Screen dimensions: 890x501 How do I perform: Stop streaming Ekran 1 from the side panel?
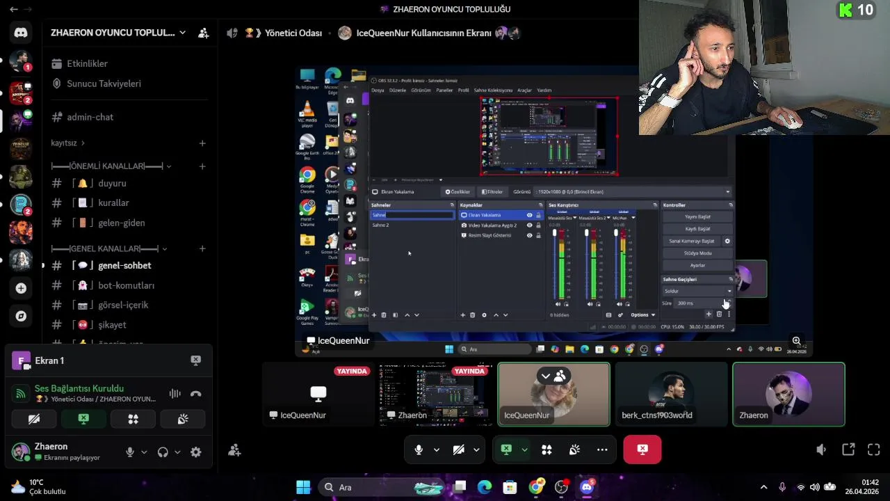click(x=195, y=360)
